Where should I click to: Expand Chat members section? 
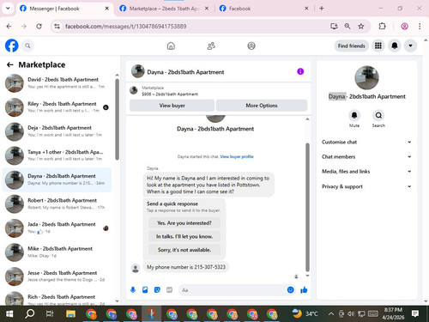coord(366,156)
